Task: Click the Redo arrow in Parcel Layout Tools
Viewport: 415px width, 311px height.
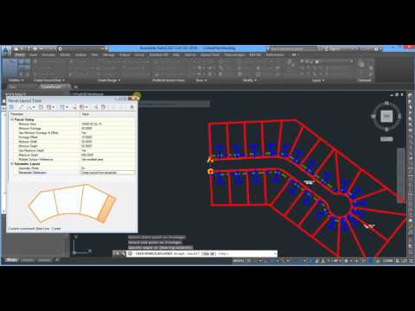Action: (x=122, y=107)
